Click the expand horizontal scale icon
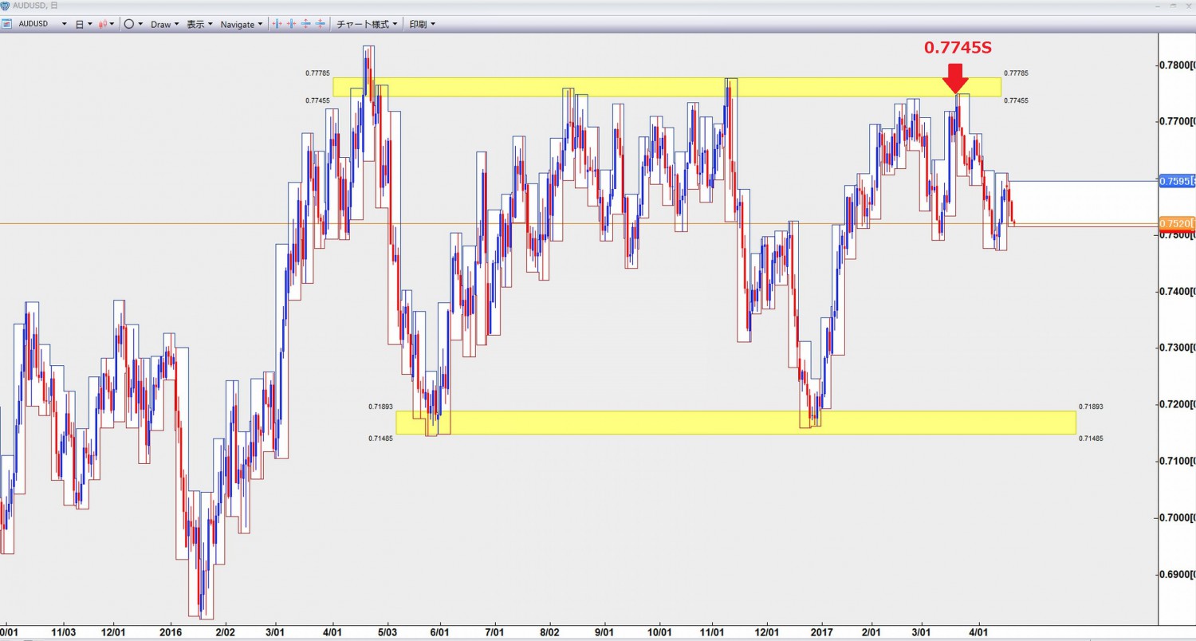This screenshot has height=641, width=1196. (278, 24)
